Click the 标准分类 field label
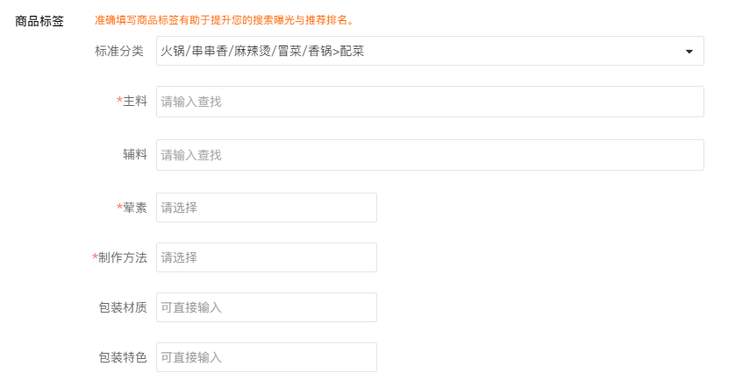This screenshot has height=380, width=735. (119, 52)
